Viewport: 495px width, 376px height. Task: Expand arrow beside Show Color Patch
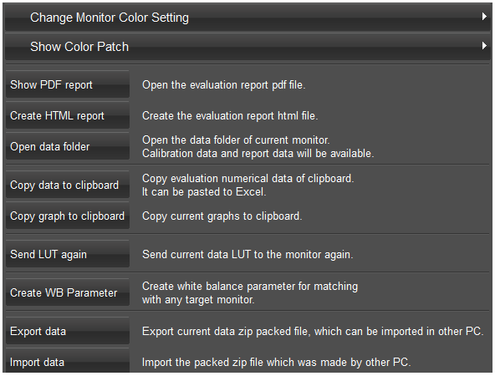click(484, 46)
